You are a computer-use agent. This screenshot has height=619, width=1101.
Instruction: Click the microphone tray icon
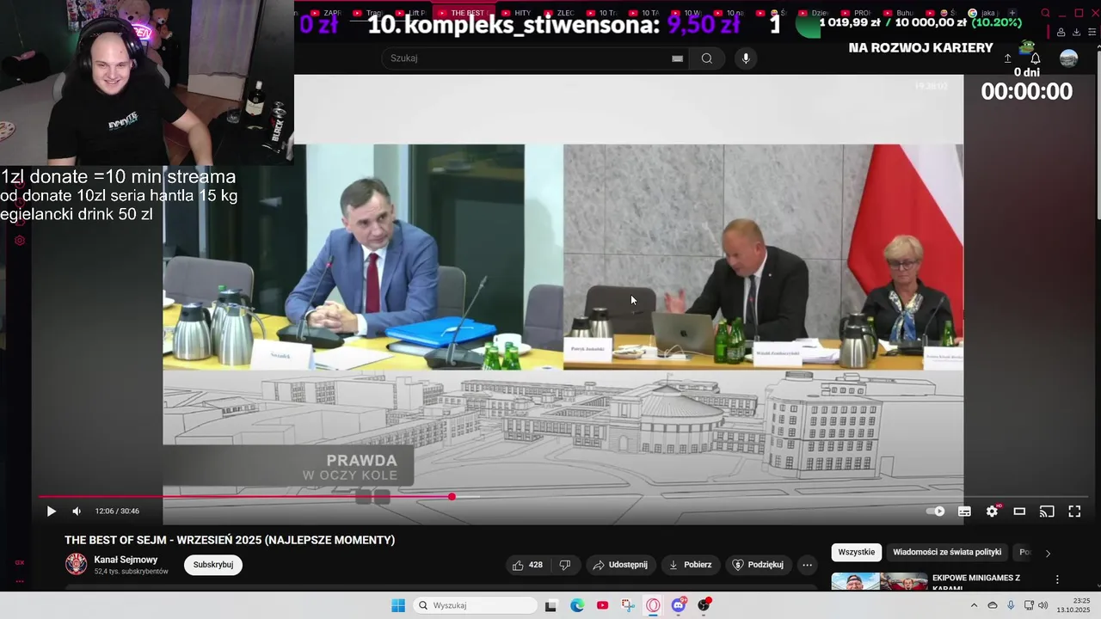1011,605
